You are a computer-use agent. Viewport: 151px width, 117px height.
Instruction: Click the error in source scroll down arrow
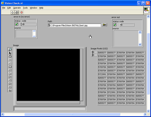point(34,36)
